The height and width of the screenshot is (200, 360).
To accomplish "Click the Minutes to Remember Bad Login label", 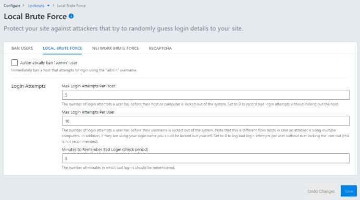I will (x=105, y=150).
